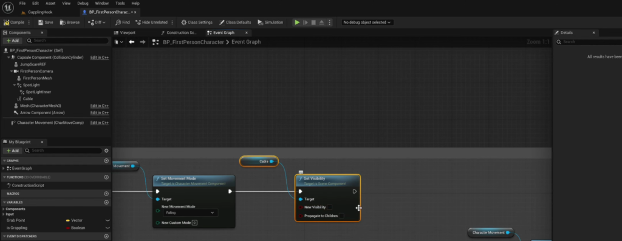This screenshot has width=622, height=241.
Task: Click the frame skip playback button
Action: pyautogui.click(x=306, y=22)
